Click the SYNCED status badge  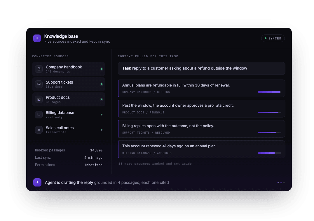pos(273,38)
